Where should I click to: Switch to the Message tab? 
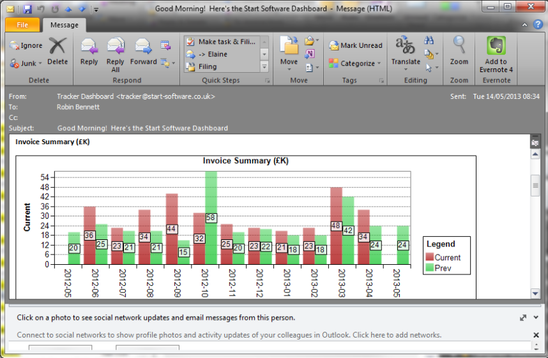65,25
